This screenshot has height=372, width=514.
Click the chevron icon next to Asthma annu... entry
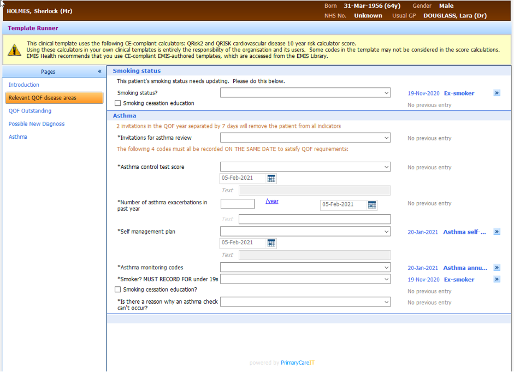tap(497, 268)
